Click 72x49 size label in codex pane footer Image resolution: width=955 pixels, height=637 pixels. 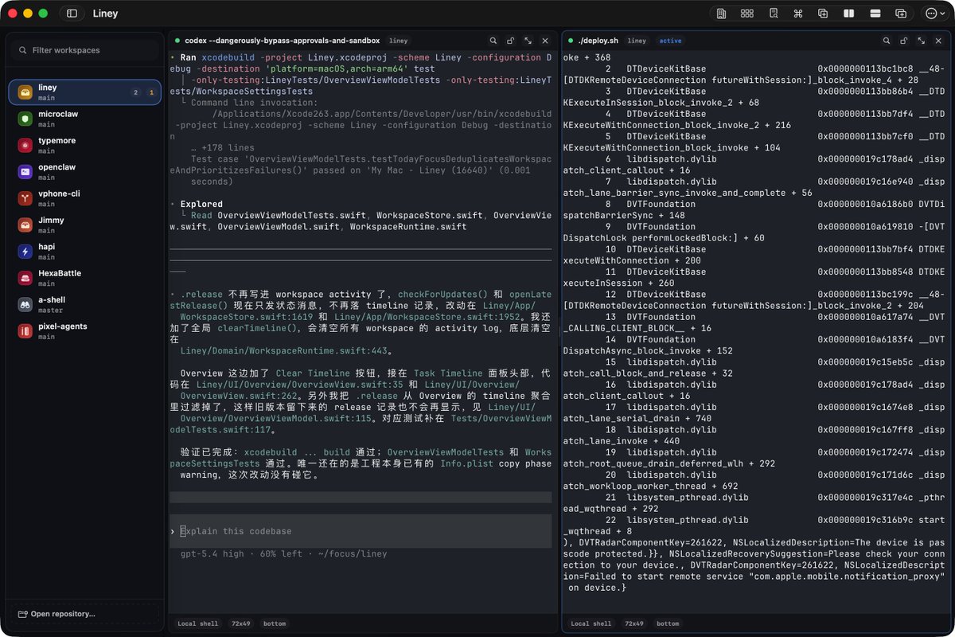pyautogui.click(x=242, y=623)
